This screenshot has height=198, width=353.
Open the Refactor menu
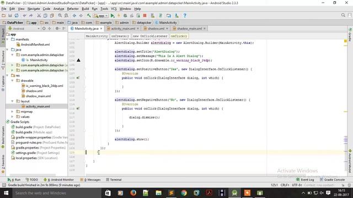tap(73, 9)
